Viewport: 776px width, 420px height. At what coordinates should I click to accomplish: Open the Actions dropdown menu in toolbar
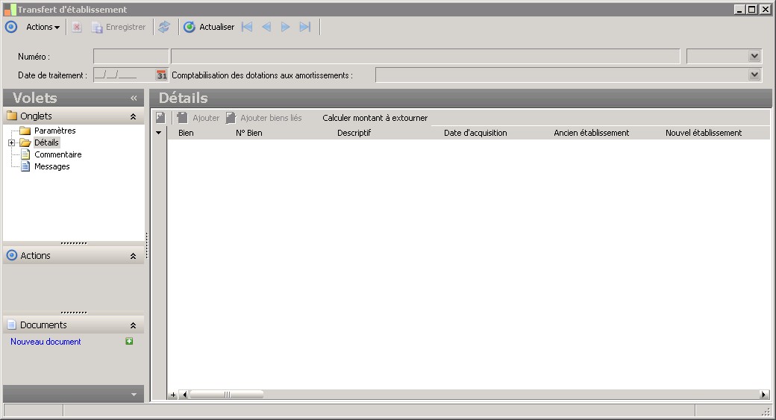[x=43, y=27]
